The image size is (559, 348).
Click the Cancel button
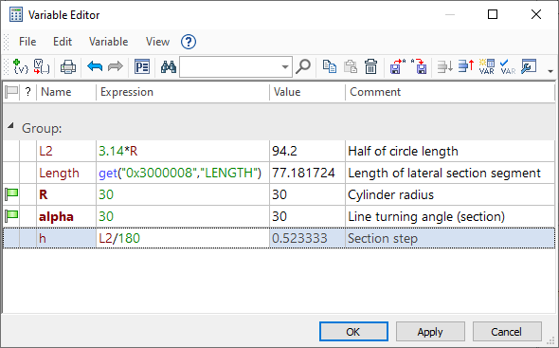[507, 332]
